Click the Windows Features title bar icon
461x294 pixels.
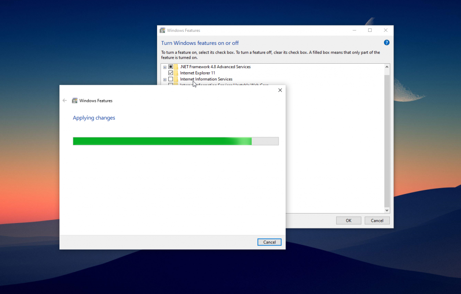[x=162, y=30]
